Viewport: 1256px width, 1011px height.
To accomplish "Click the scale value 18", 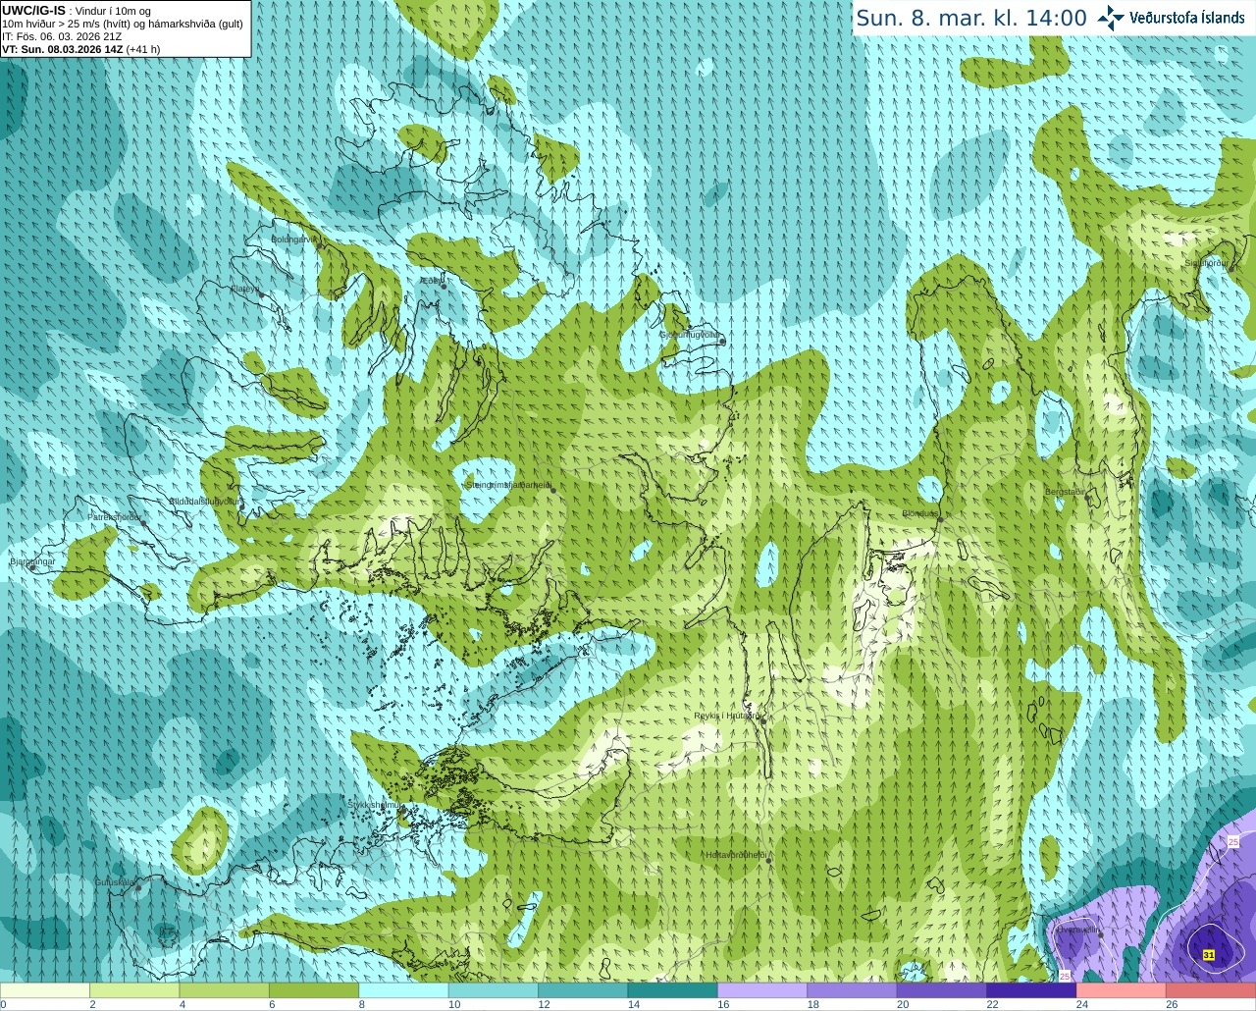I will (x=813, y=1005).
